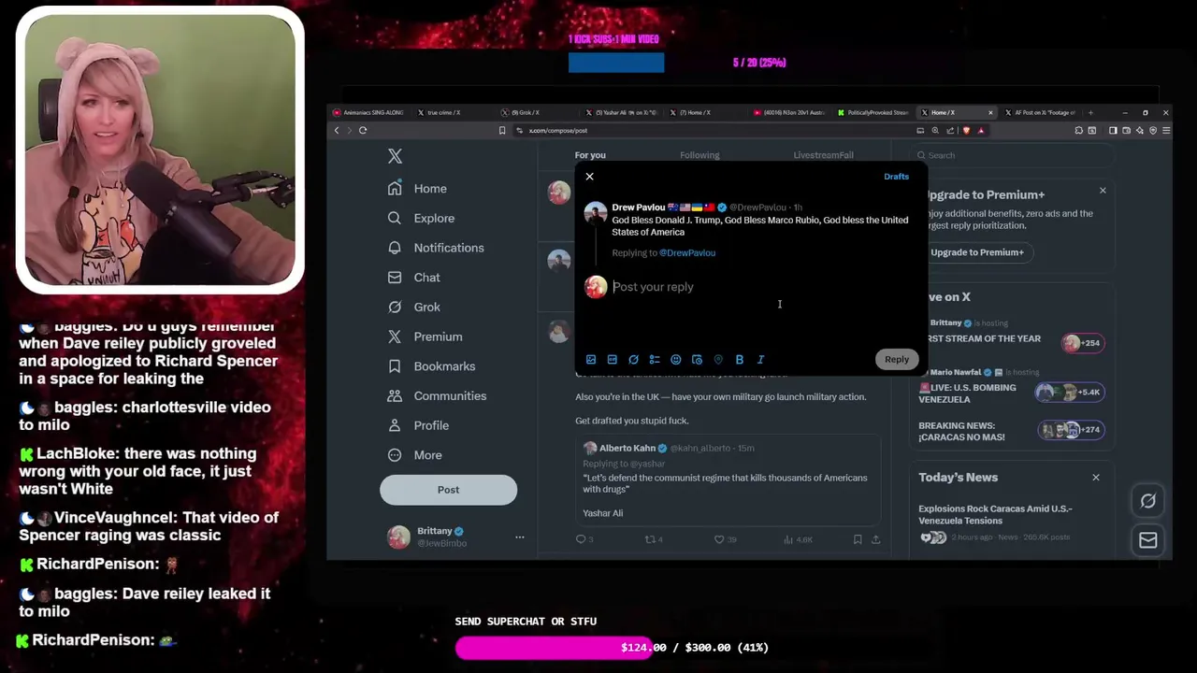Dismiss the Upgrade to Premium+ card
Viewport: 1197px width, 673px height.
1103,191
